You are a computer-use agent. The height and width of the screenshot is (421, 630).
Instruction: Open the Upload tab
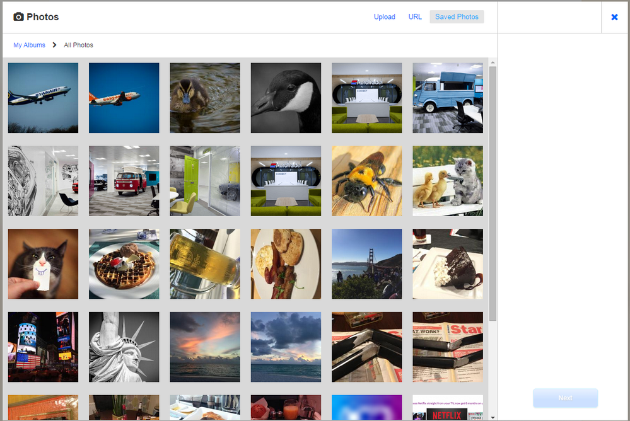point(385,17)
